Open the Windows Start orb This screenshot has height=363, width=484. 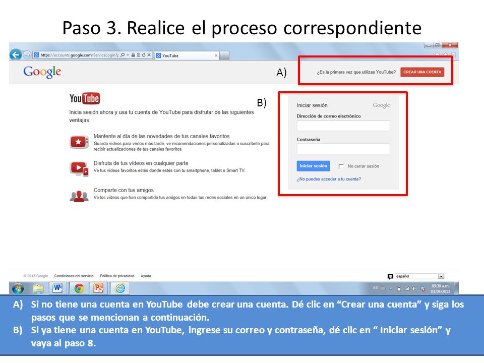point(18,288)
